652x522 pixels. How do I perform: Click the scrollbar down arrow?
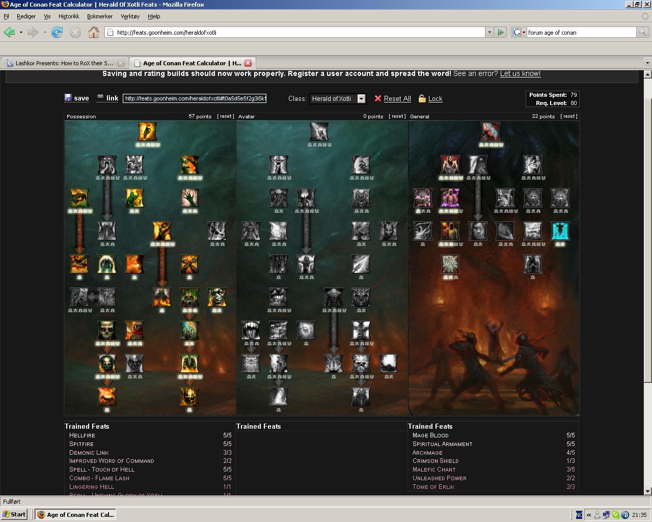(x=647, y=491)
